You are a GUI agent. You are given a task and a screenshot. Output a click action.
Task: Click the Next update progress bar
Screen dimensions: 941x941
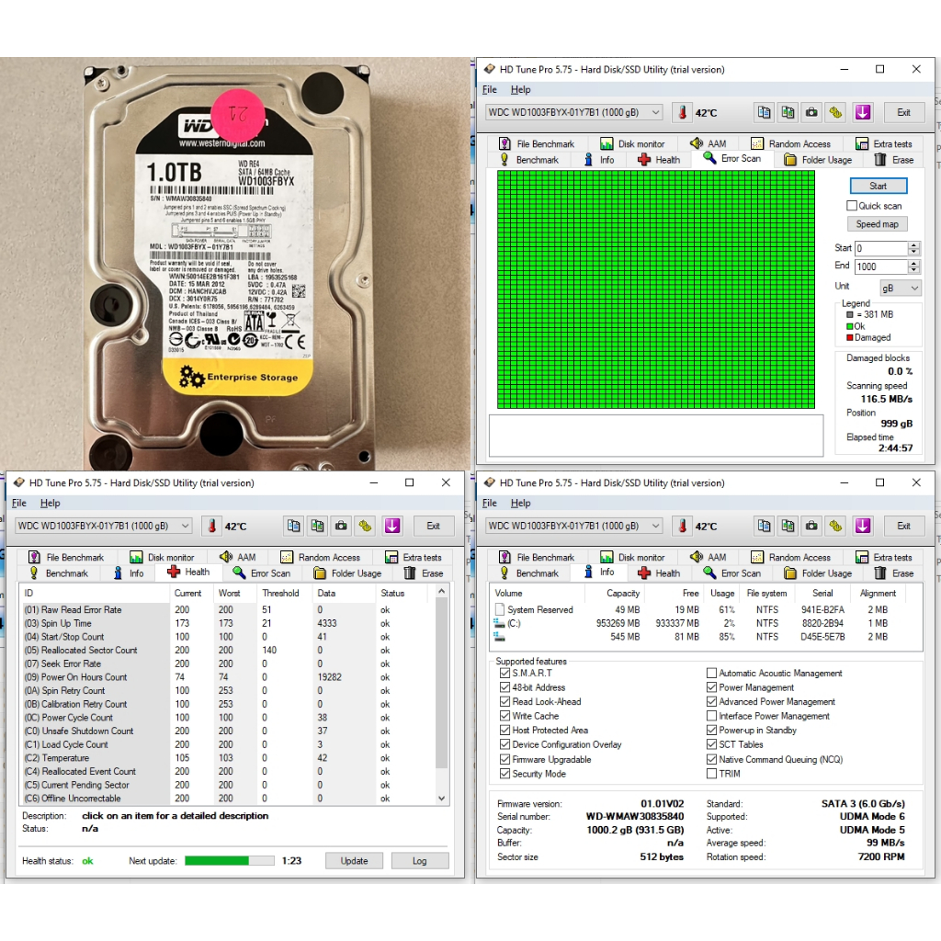pyautogui.click(x=230, y=860)
